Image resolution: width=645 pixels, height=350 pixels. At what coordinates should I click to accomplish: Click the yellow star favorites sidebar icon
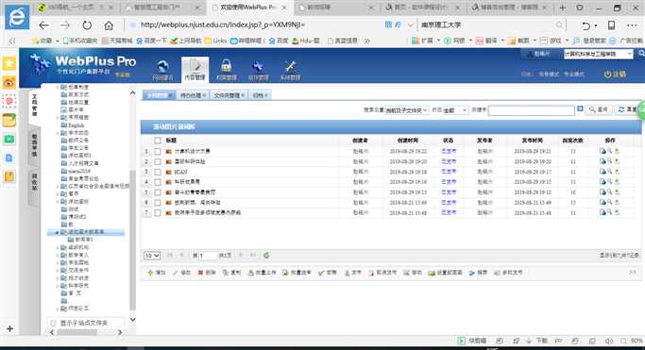point(9,63)
